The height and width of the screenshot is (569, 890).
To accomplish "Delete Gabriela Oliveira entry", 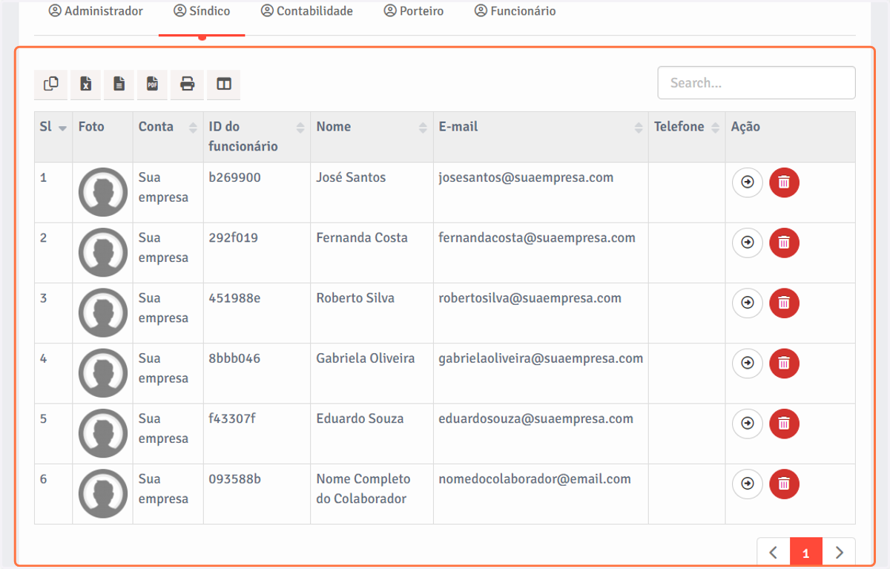I will coord(785,364).
